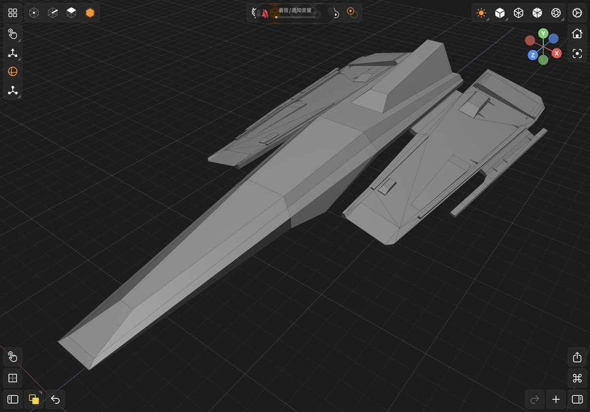The image size is (590, 412).
Task: Toggle the right sidebar panel
Action: (x=577, y=399)
